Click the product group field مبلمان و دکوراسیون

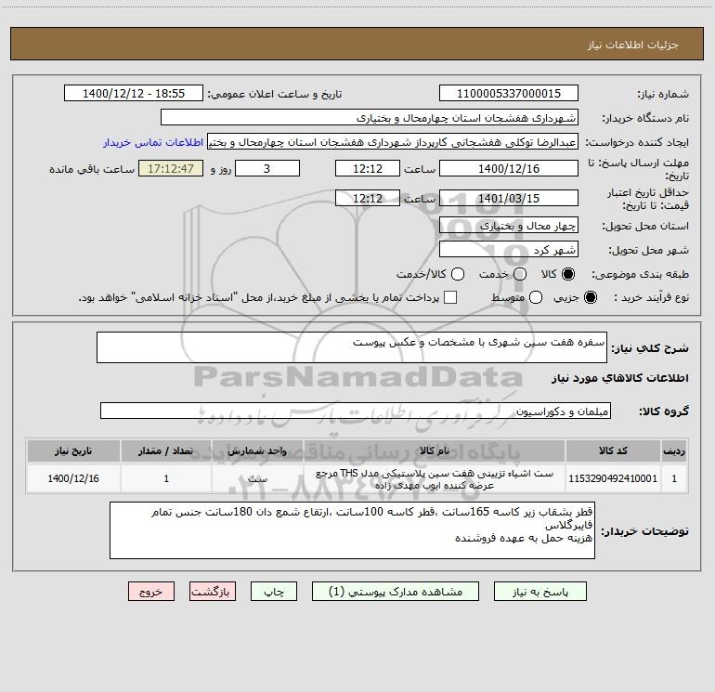tap(356, 411)
